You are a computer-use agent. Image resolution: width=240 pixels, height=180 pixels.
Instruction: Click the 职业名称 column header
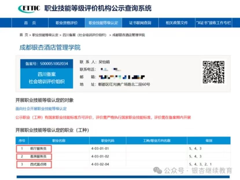pos(59,140)
